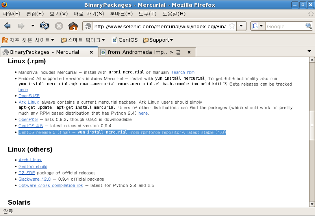
Task: Expand 자주 찾은 사이트 bookmark folder
Action: pyautogui.click(x=28, y=40)
